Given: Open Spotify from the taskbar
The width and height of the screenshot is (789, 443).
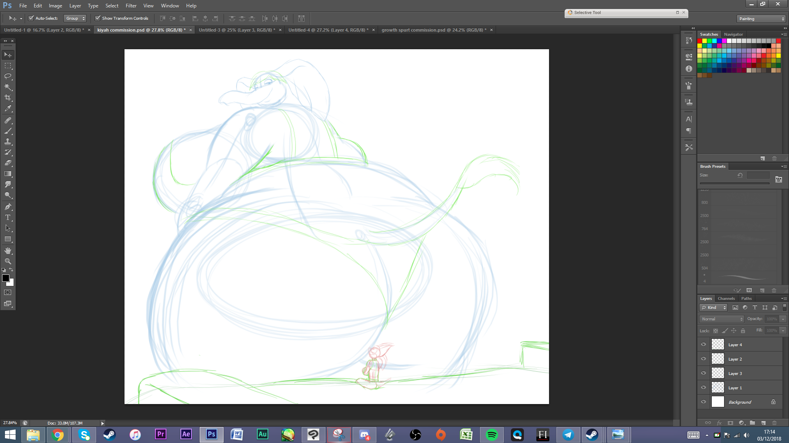Looking at the screenshot, I should coord(491,434).
